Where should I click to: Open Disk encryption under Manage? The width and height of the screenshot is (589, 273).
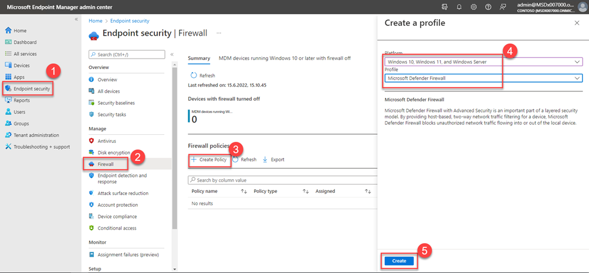[114, 153]
